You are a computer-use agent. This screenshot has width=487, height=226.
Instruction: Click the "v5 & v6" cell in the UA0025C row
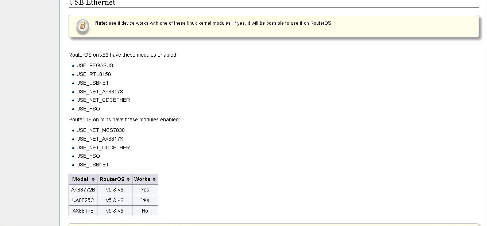pos(115,200)
